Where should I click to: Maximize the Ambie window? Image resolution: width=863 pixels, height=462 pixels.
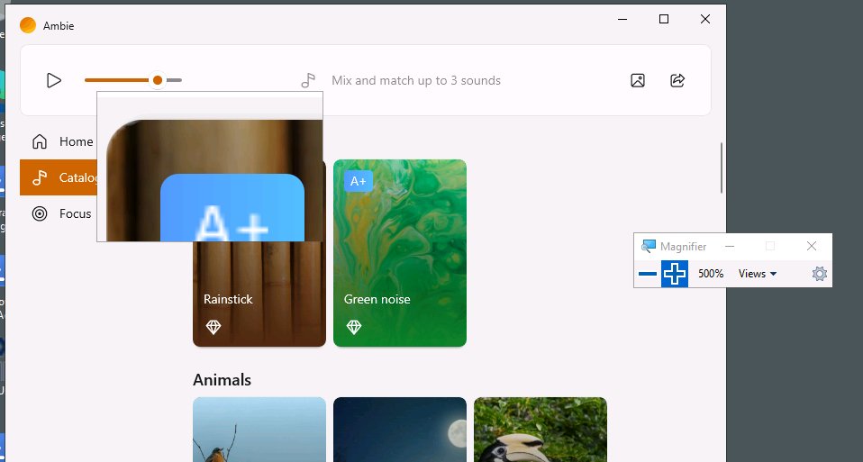[x=664, y=19]
